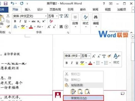
Task: Click mini toolbar Shrink Font icon
Action: pyautogui.click(x=99, y=56)
